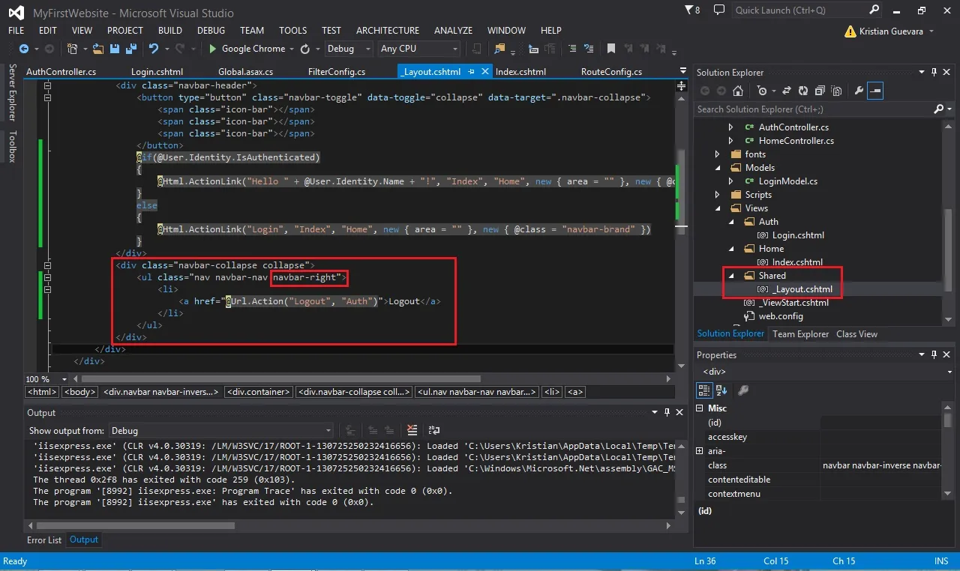The image size is (960, 571).
Task: Start debugging with Google Chrome play button
Action: tap(213, 49)
